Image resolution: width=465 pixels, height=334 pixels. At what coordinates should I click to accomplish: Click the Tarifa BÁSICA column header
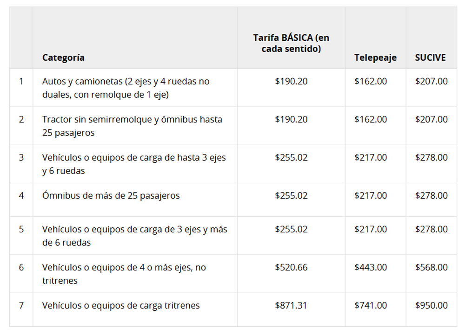click(x=291, y=43)
